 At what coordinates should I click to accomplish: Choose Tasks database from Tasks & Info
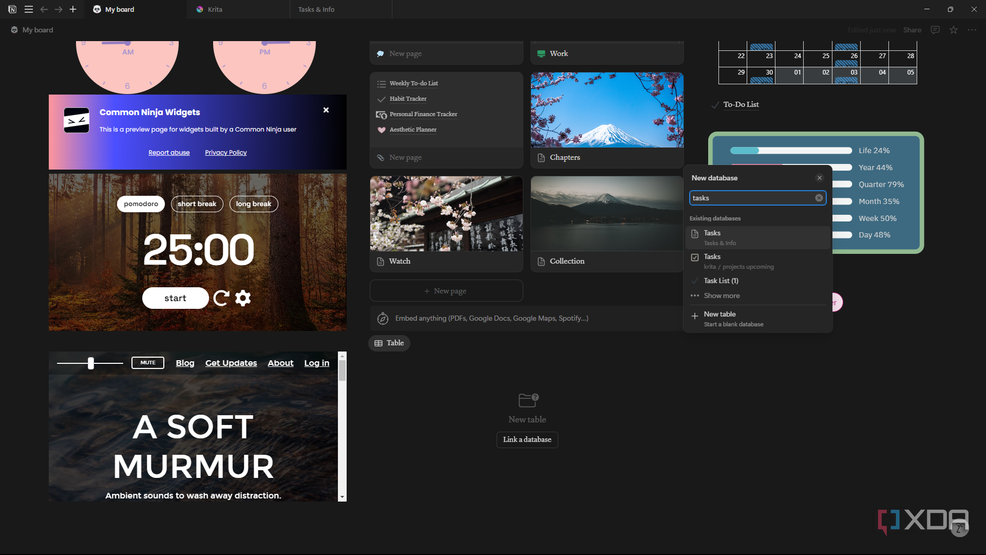[757, 237]
